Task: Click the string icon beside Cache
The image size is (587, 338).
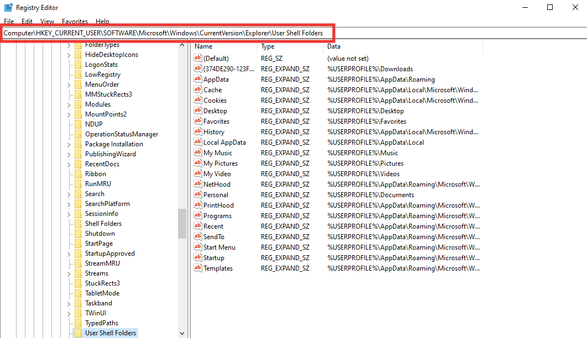Action: pos(198,89)
